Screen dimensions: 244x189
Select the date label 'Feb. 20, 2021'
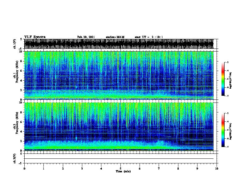[86, 37]
